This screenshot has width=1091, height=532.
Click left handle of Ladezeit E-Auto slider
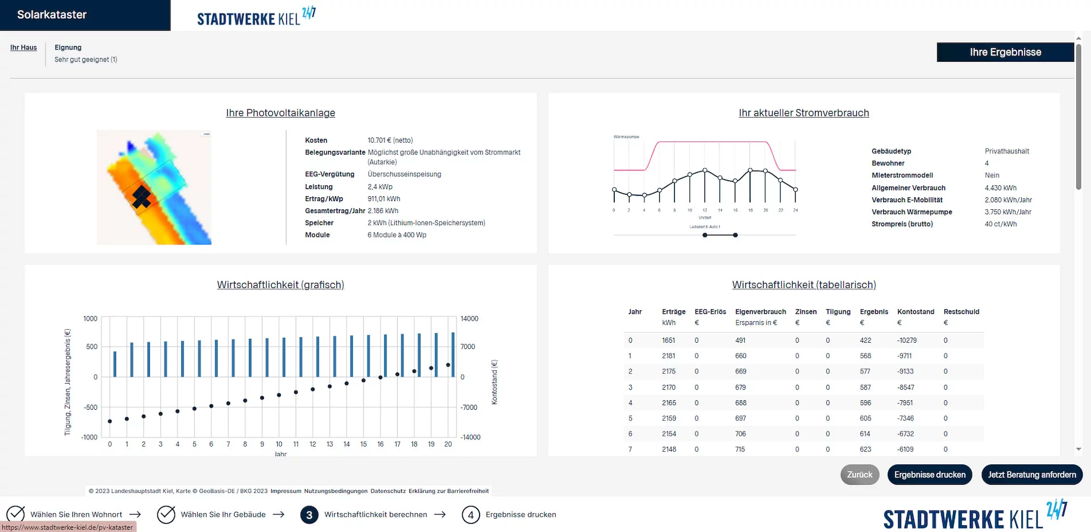[x=705, y=235]
